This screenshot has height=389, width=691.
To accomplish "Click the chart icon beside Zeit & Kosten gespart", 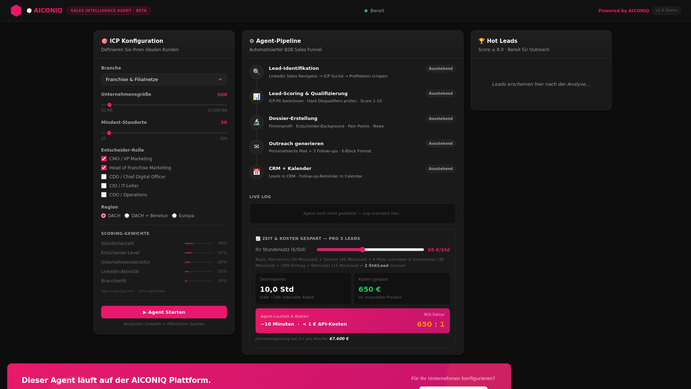I will [x=258, y=239].
